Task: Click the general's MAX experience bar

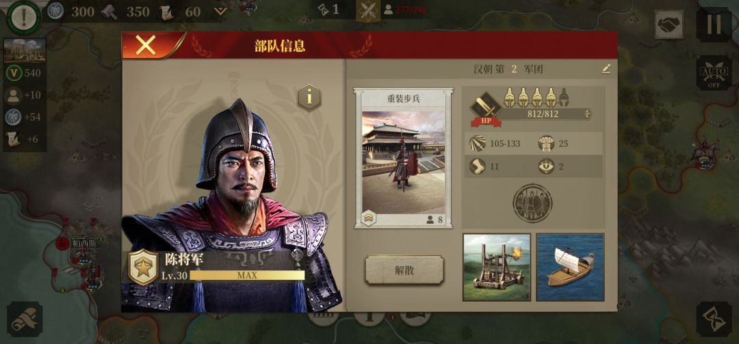Action: [x=247, y=275]
